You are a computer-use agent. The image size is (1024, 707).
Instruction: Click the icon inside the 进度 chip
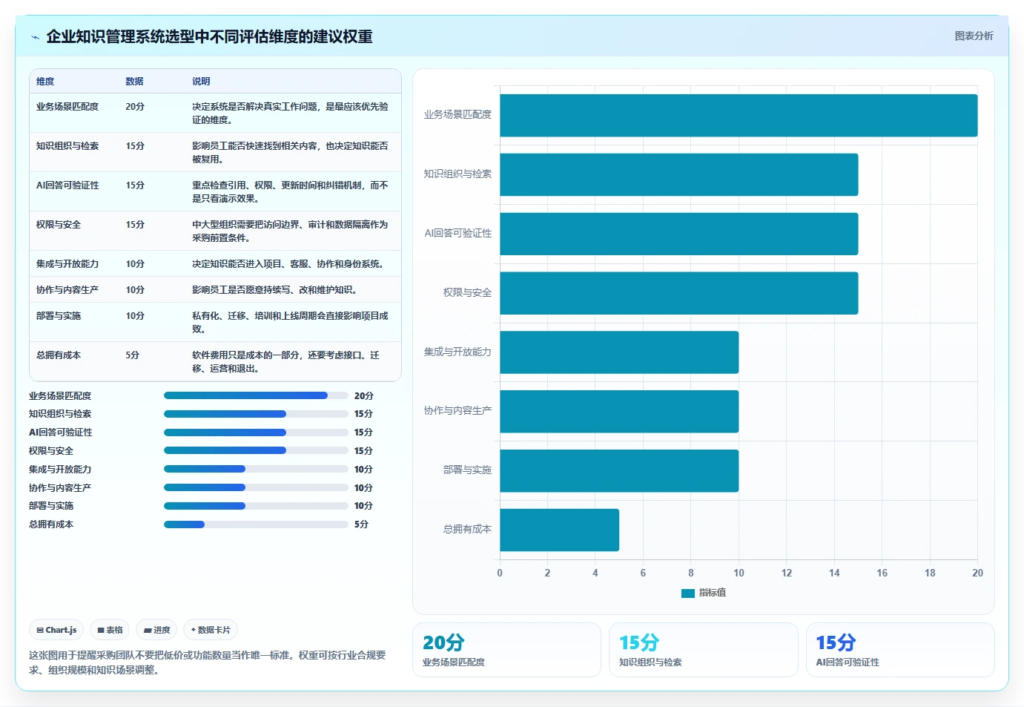pyautogui.click(x=148, y=631)
